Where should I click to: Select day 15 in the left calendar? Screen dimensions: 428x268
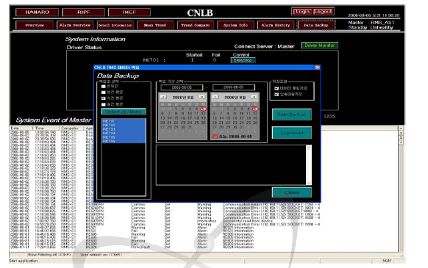pyautogui.click(x=176, y=118)
